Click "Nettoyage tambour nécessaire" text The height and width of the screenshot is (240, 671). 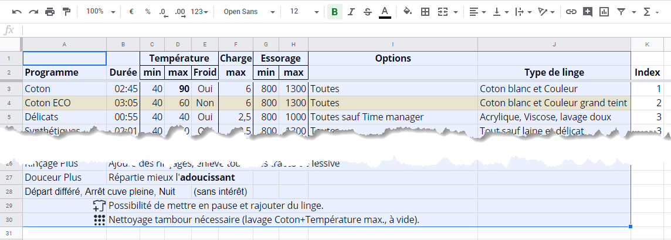[173, 220]
